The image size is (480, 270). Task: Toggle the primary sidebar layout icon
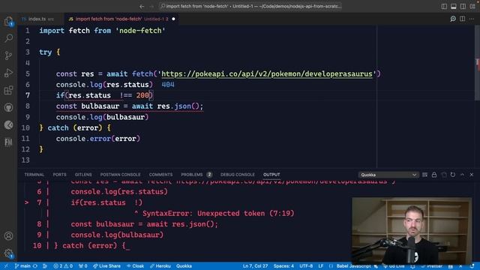point(444,7)
